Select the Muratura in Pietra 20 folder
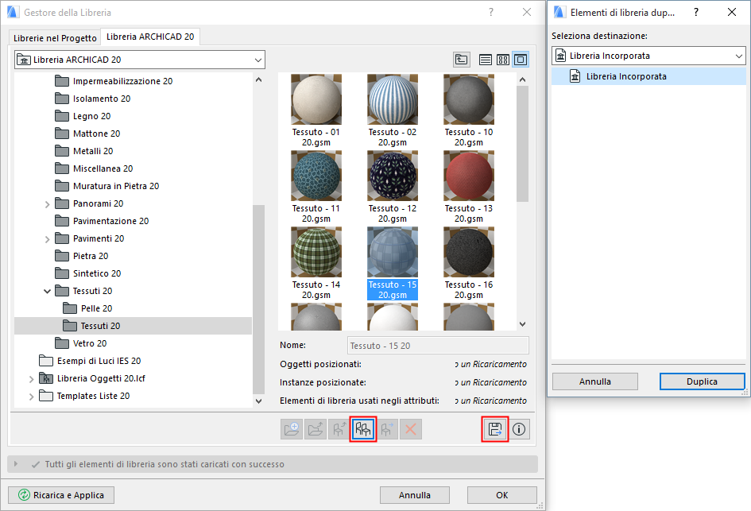751x511 pixels. (106, 186)
